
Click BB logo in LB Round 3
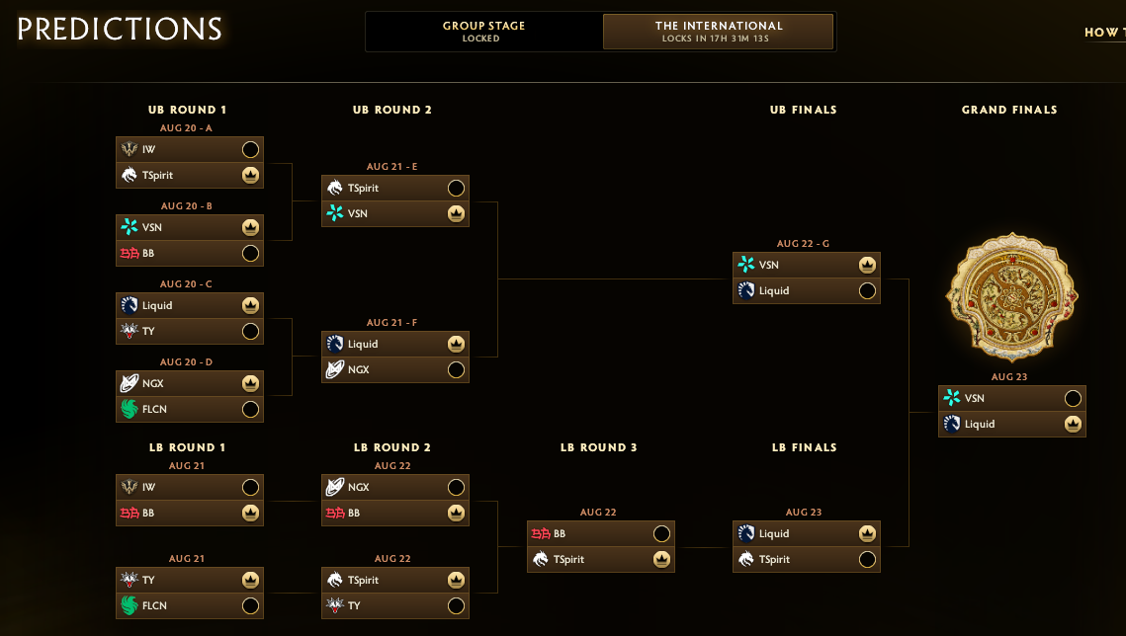pyautogui.click(x=541, y=533)
